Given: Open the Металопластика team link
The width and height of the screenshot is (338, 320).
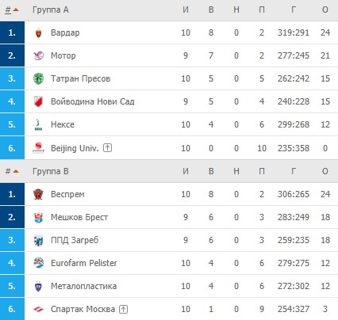Looking at the screenshot, I should pos(83,286).
